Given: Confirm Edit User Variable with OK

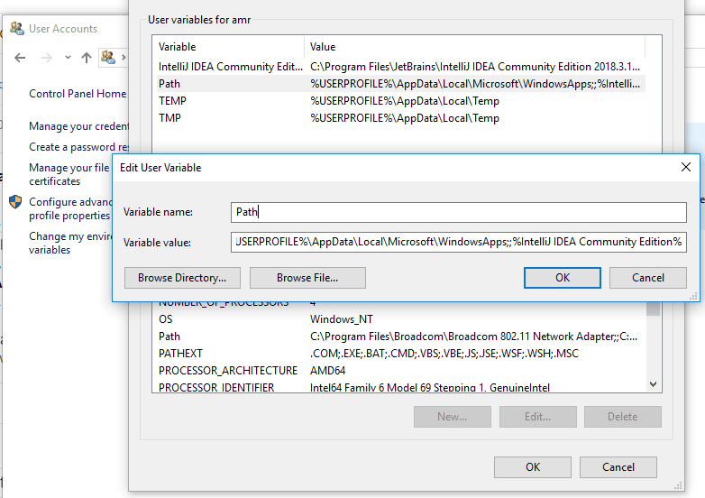Looking at the screenshot, I should point(562,278).
